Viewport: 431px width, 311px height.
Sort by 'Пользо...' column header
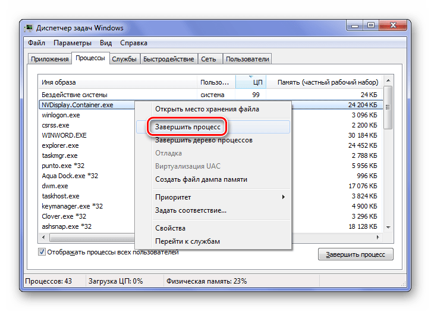click(216, 82)
